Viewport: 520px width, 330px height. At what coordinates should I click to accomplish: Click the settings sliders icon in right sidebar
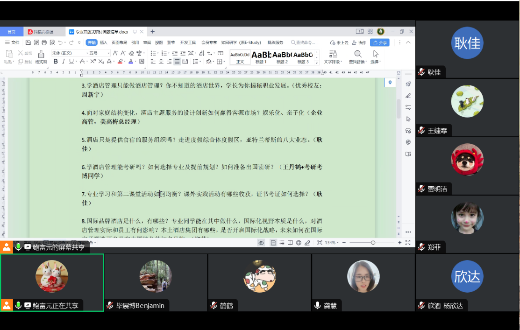coord(408,107)
